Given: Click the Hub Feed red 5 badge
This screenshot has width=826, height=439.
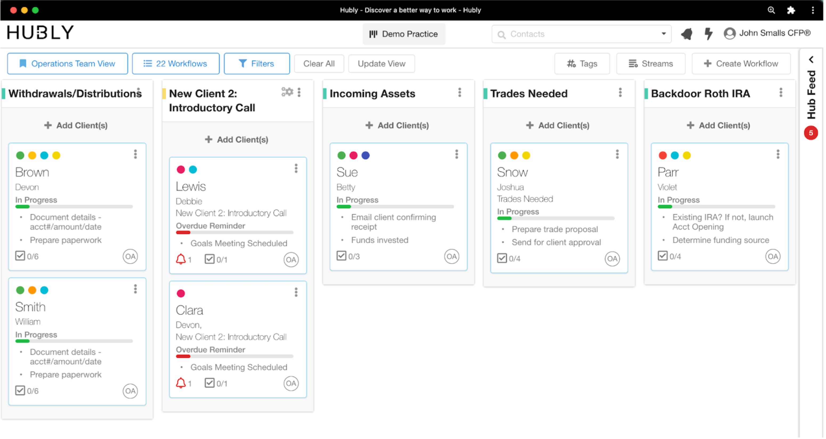Looking at the screenshot, I should 811,133.
